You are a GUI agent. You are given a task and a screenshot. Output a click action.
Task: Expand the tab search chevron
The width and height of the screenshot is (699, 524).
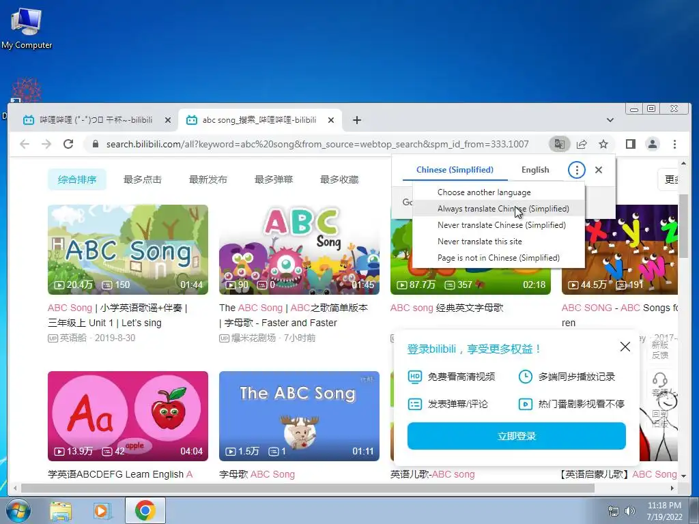click(610, 120)
